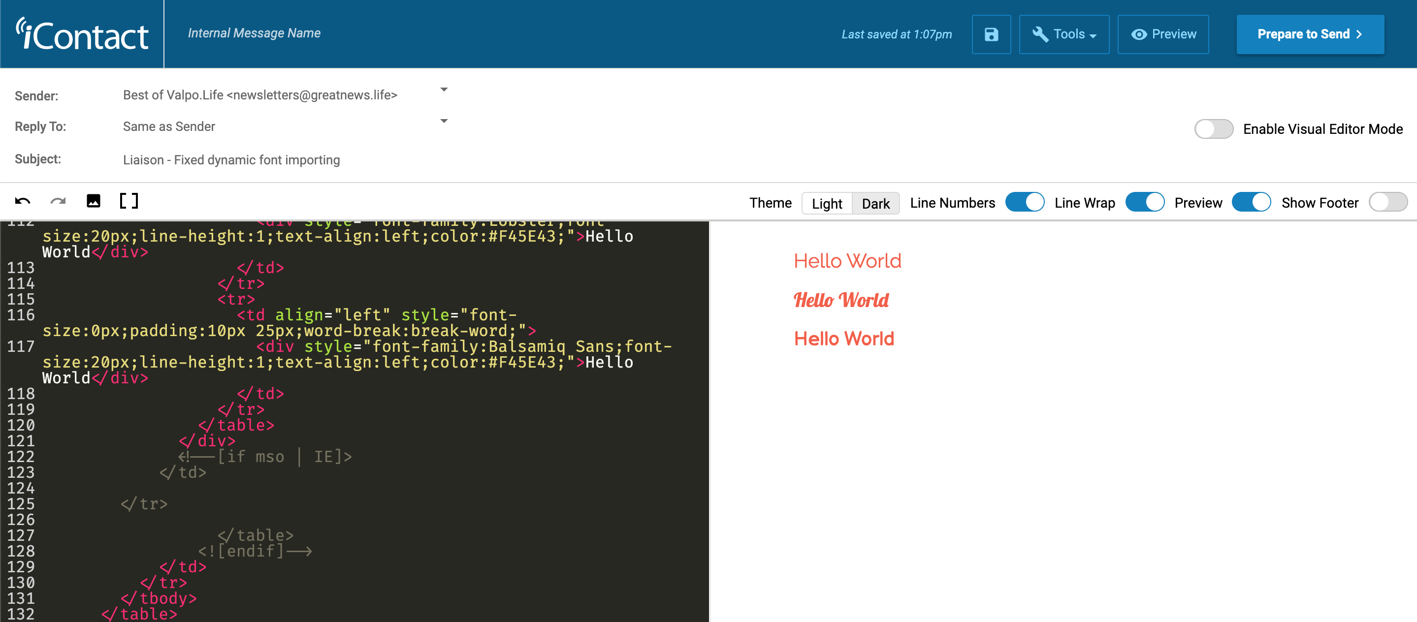
Task: Disable the Line Wrap switch
Action: (1144, 202)
